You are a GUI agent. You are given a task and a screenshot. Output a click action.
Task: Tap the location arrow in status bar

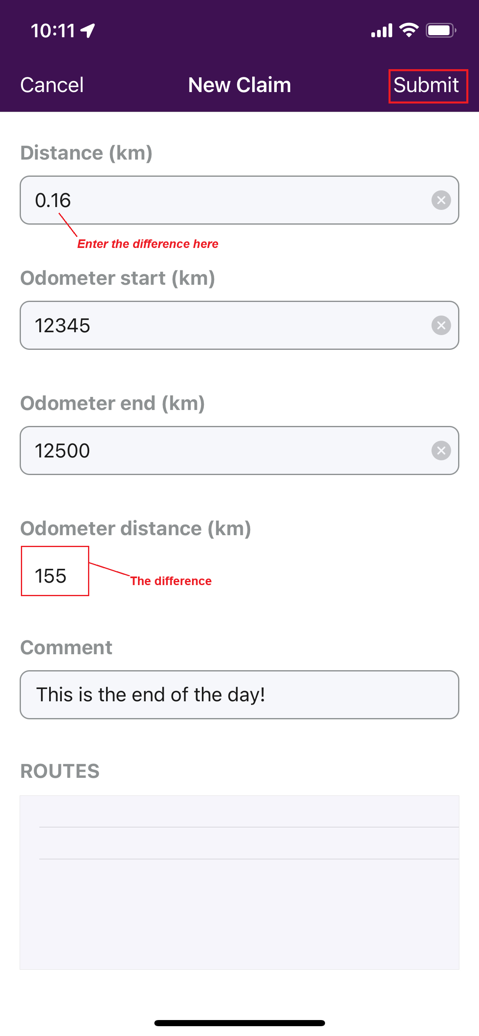[x=88, y=30]
